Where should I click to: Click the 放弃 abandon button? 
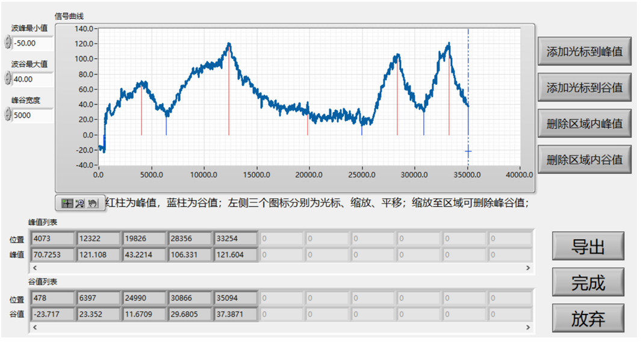[x=588, y=319]
